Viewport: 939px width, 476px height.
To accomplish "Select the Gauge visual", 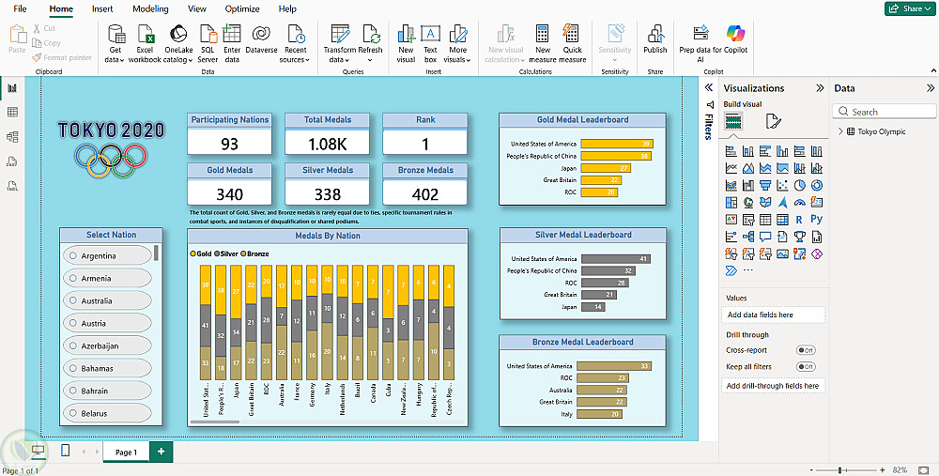I will (x=799, y=203).
